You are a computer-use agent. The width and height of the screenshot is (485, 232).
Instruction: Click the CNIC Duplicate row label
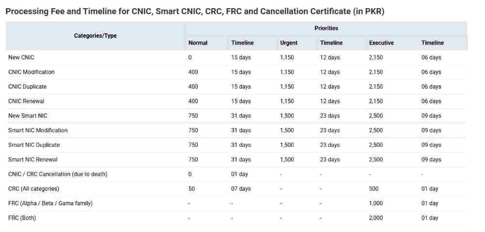(28, 87)
